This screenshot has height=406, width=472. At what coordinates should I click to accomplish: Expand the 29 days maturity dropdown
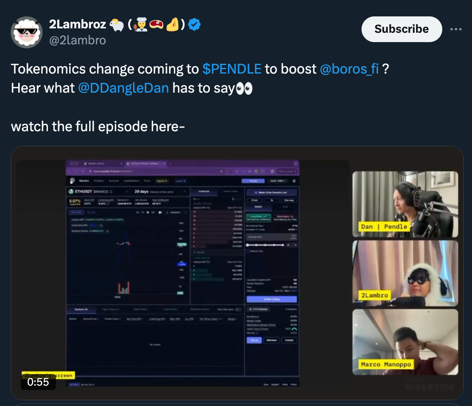pyautogui.click(x=160, y=191)
